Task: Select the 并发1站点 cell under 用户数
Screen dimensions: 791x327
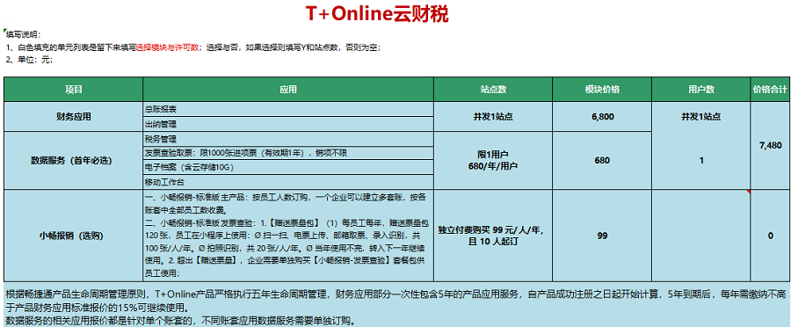Action: (x=701, y=117)
